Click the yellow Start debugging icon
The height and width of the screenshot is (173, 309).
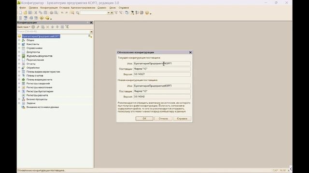(x=42, y=18)
